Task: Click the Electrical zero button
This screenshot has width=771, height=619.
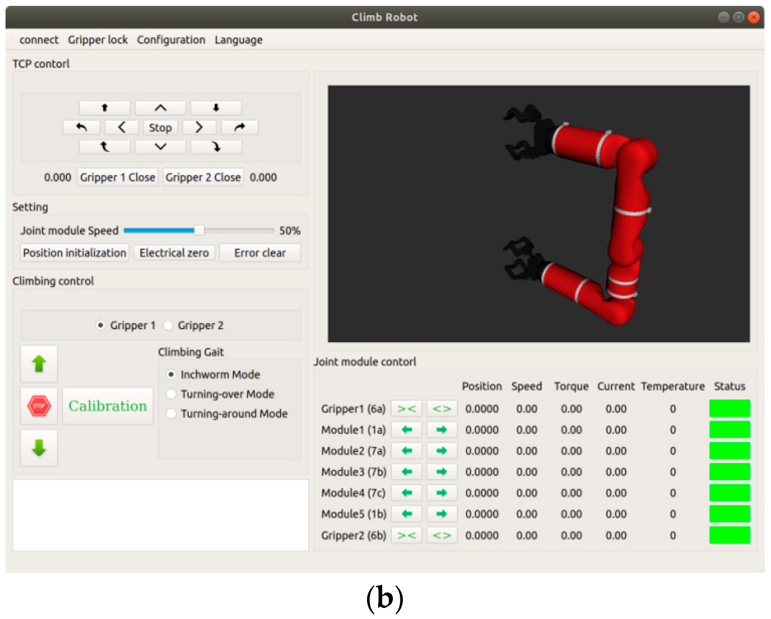Action: 174,253
